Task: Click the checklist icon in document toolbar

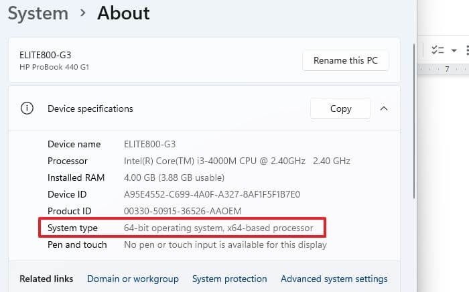Action: pos(438,50)
